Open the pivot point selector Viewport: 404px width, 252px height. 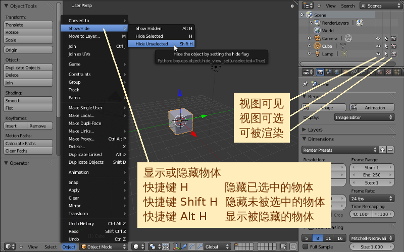click(x=155, y=246)
